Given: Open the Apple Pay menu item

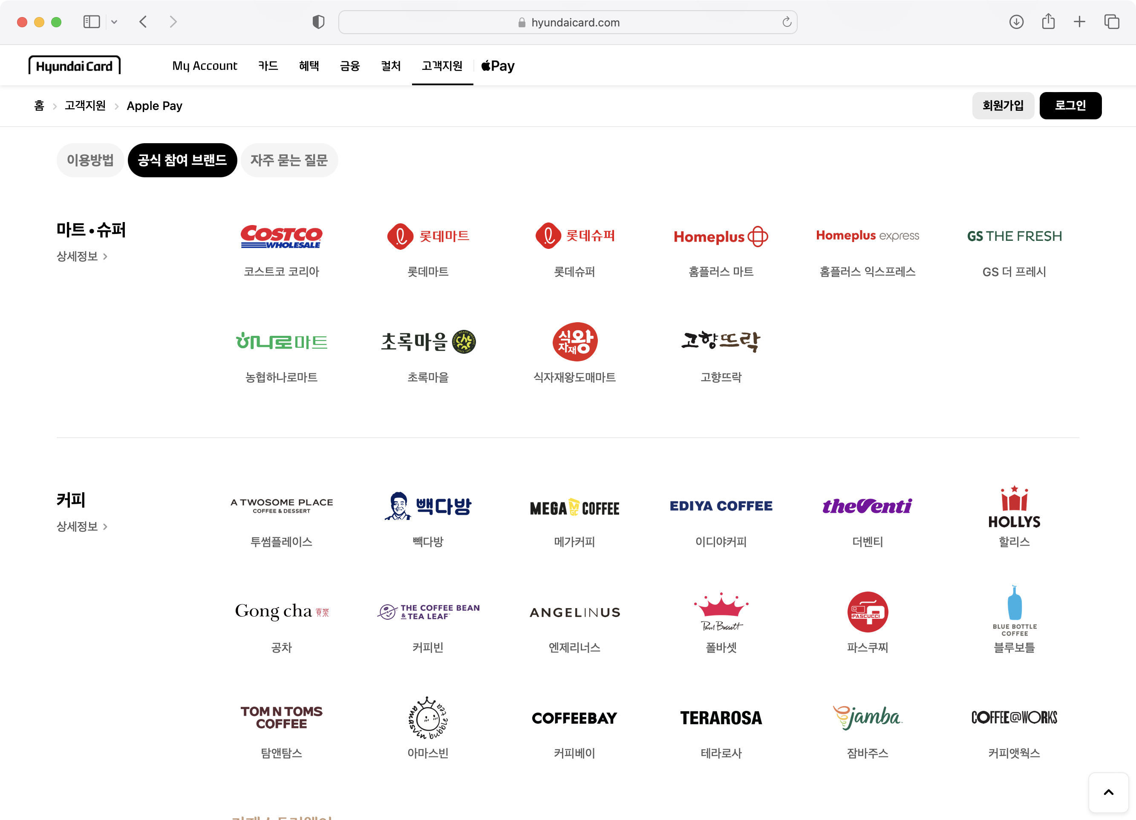Looking at the screenshot, I should click(498, 66).
